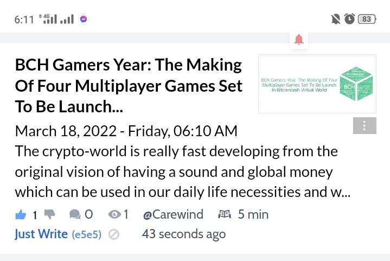Visit the @Carewind author profile

coord(173,214)
